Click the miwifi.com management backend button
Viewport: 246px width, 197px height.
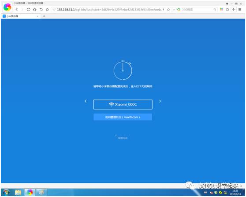(x=123, y=117)
